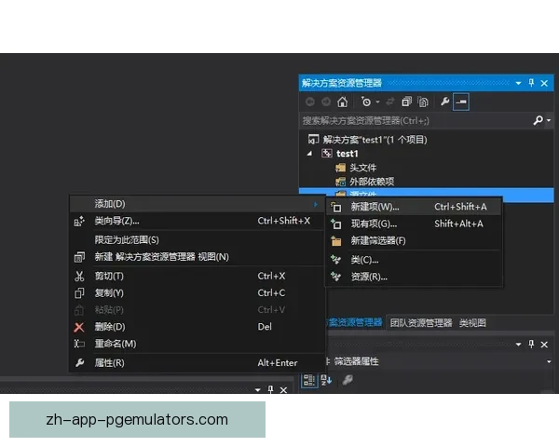Toggle Show All Files in Solution Explorer toolbar
Image resolution: width=559 pixels, height=447 pixels.
[x=423, y=102]
